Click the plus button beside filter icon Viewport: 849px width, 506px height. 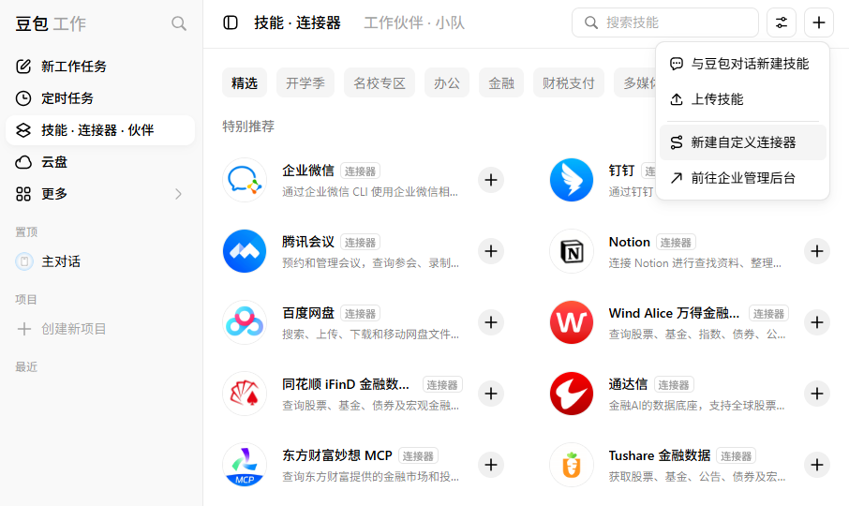pos(819,22)
